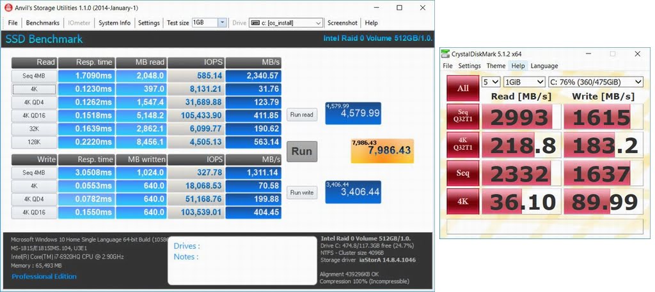Run the Seq Q32T1 test
Image resolution: width=655 pixels, height=292 pixels.
(463, 117)
